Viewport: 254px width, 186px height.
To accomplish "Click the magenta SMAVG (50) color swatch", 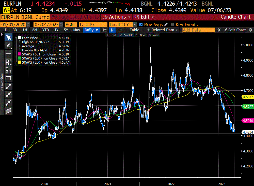I will (x=20, y=54).
